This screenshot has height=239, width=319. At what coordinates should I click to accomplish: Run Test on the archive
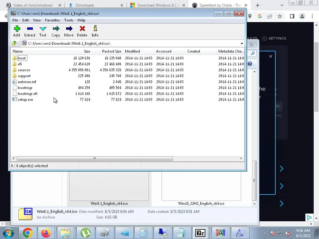click(43, 31)
